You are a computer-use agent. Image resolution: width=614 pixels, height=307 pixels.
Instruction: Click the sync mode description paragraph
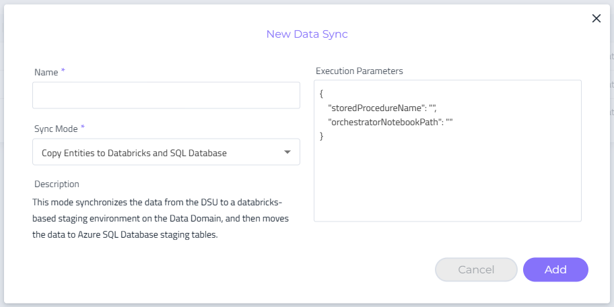click(162, 219)
